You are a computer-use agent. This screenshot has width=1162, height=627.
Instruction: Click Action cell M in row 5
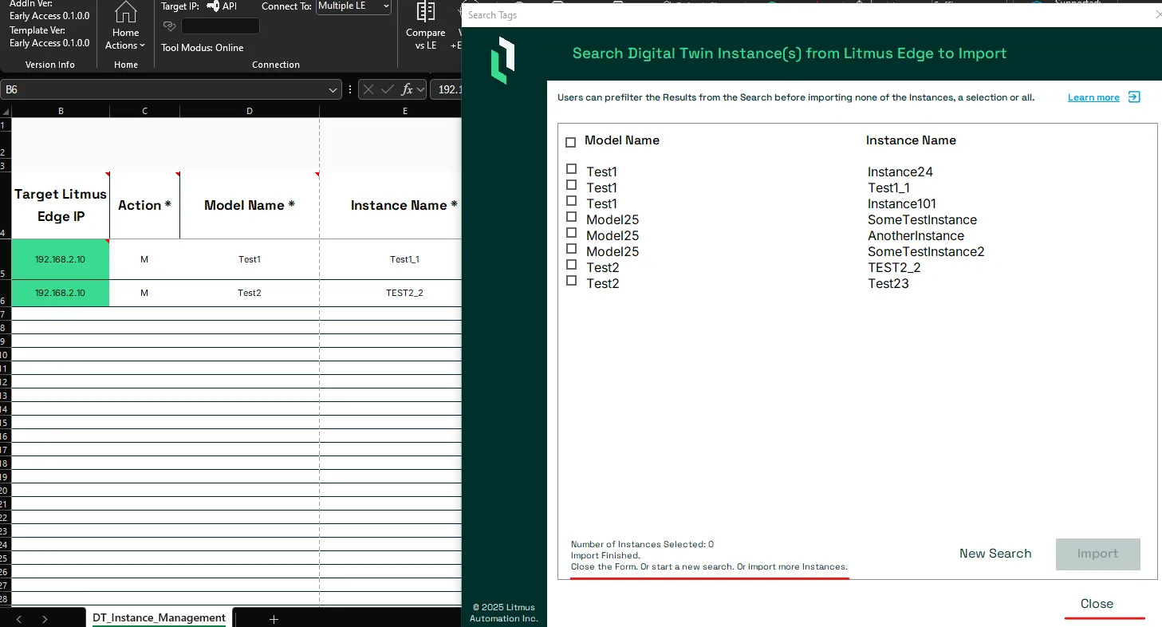click(144, 259)
